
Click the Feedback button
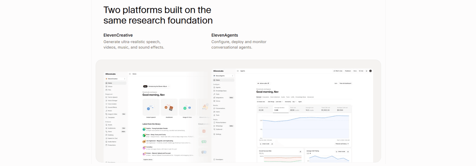click(x=348, y=71)
